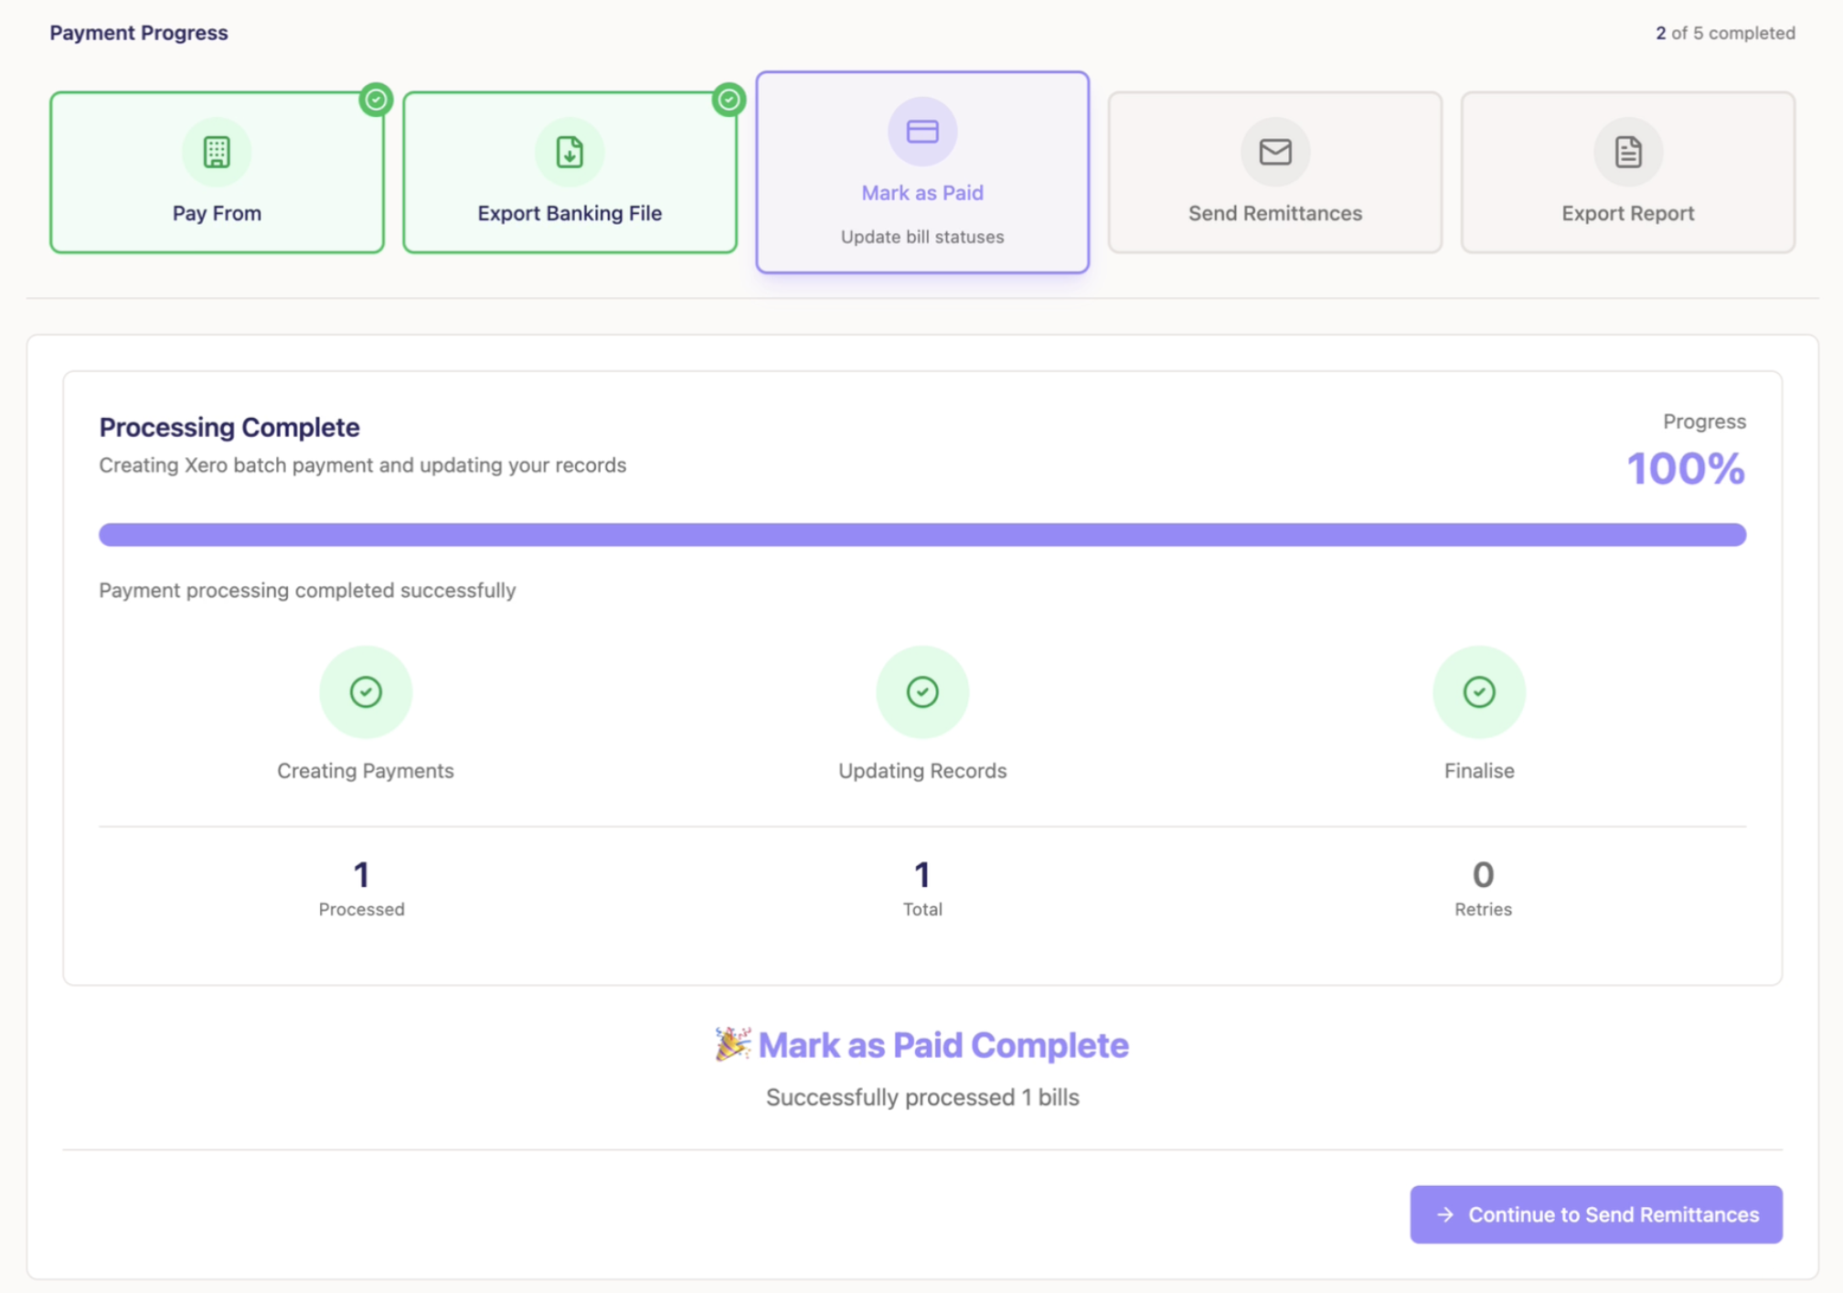Click the green check badge on Export Banking File
The width and height of the screenshot is (1843, 1293).
tap(729, 100)
